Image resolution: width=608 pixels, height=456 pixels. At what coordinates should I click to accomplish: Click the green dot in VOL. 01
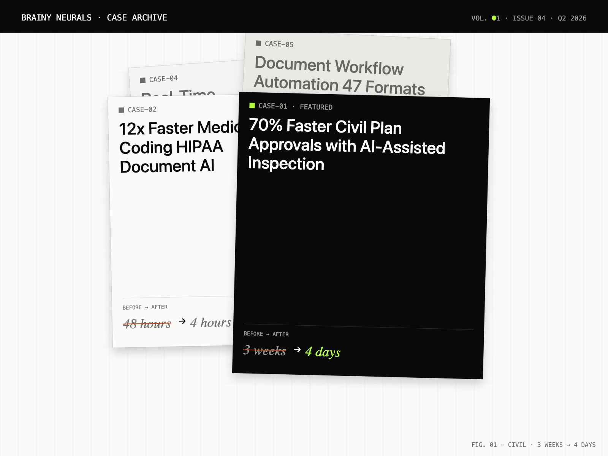pyautogui.click(x=494, y=18)
